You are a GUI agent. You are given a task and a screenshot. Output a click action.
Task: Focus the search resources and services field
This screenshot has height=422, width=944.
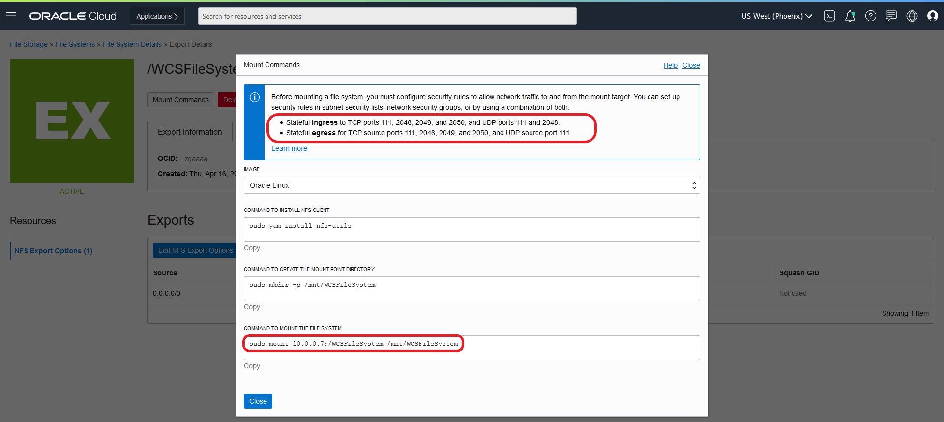pyautogui.click(x=387, y=16)
